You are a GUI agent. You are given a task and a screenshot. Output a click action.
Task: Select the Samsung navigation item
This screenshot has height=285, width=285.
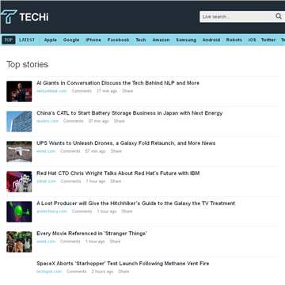[186, 40]
